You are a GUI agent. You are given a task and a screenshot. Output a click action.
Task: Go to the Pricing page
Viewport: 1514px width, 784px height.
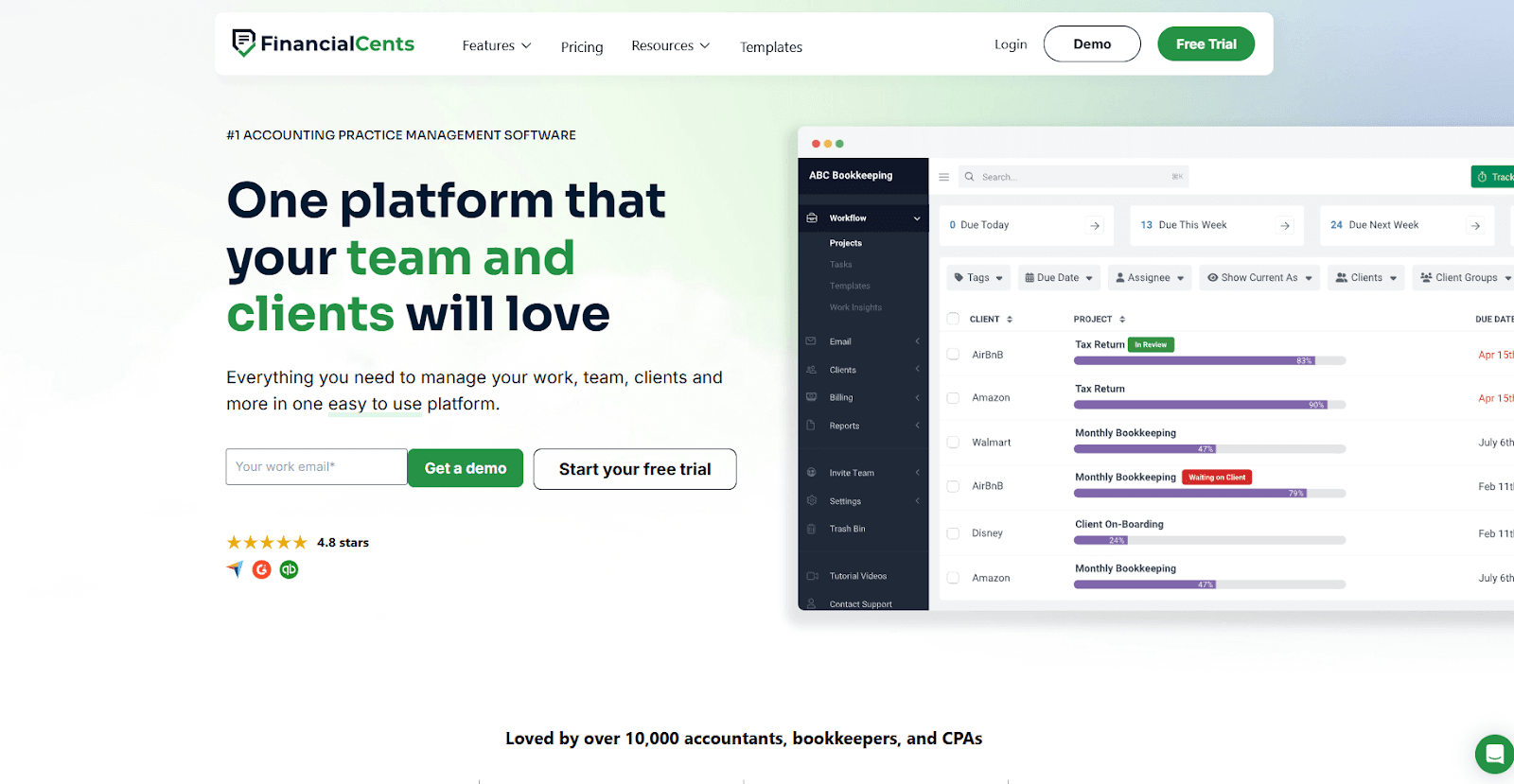pos(582,47)
